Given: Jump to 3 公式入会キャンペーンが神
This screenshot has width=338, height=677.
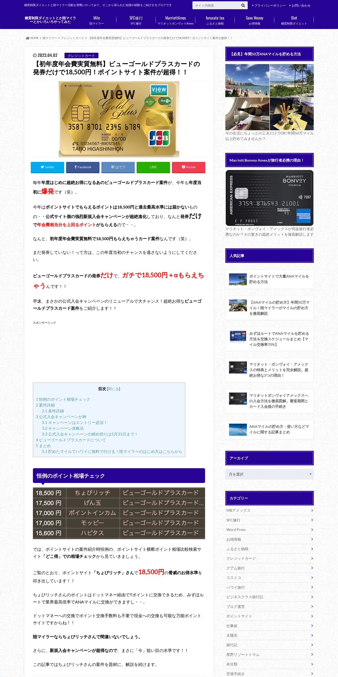Looking at the screenshot, I should [x=61, y=417].
